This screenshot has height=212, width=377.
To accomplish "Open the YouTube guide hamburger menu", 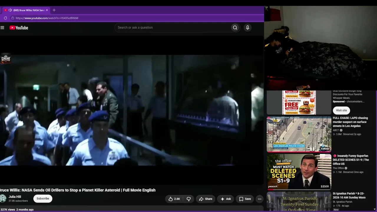I will coord(2,28).
